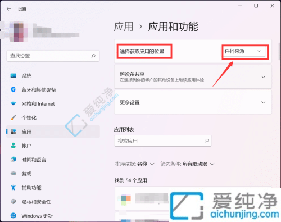Close the 设置 window

[272, 6]
